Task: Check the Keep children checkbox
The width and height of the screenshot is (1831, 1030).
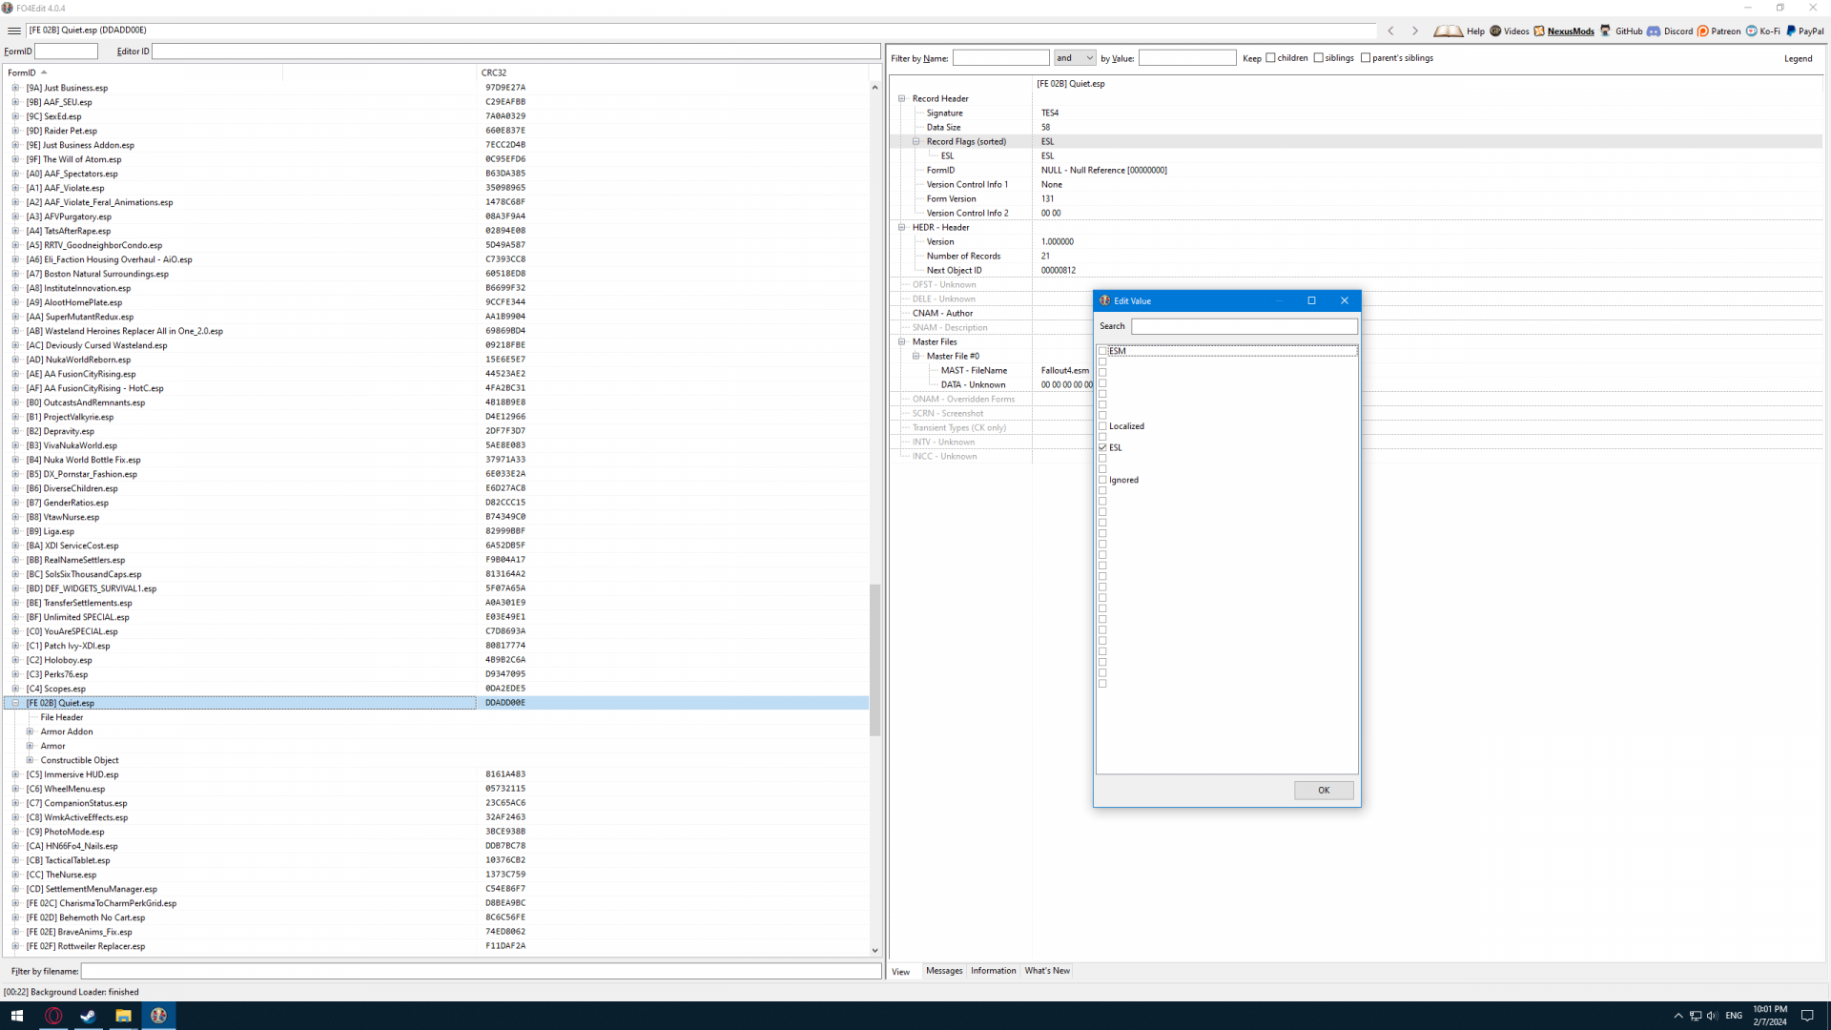Action: click(x=1270, y=58)
